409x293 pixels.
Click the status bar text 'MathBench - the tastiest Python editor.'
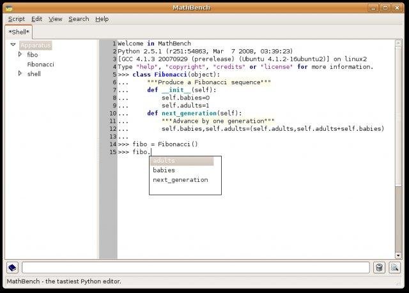(x=64, y=282)
